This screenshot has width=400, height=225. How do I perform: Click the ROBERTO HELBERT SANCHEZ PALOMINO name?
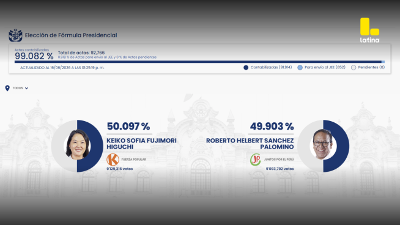click(x=250, y=144)
